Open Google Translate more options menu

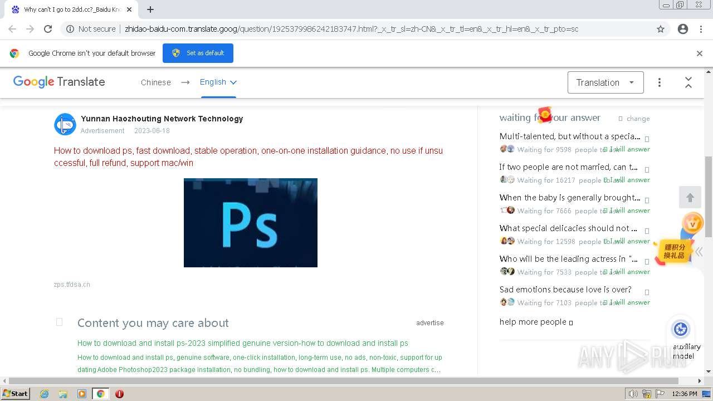(660, 82)
